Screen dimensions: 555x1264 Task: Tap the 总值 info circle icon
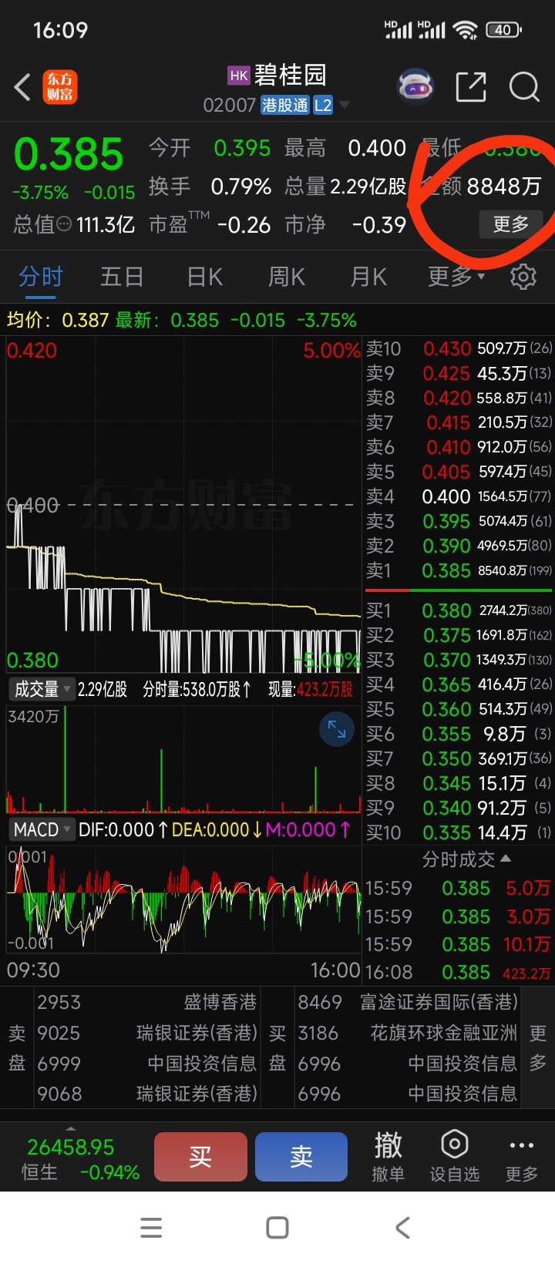tap(64, 224)
